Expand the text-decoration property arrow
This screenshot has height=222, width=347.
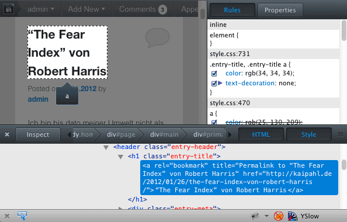point(220,83)
